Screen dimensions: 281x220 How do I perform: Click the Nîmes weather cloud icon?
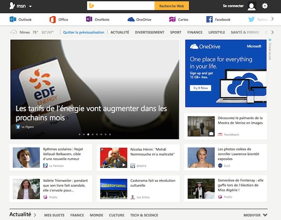tap(14, 32)
